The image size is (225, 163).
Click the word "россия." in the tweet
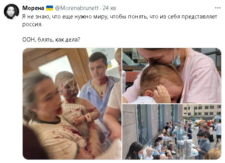(x=32, y=24)
